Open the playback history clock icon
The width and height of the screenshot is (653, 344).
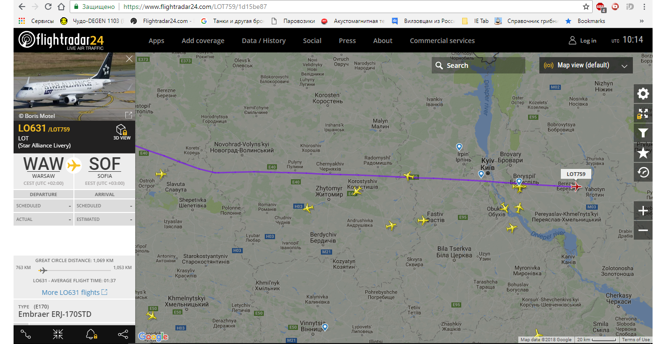tap(643, 172)
